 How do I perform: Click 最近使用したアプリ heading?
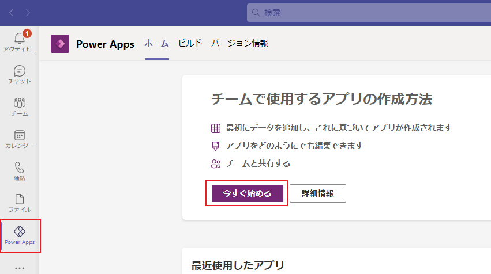[x=238, y=265]
